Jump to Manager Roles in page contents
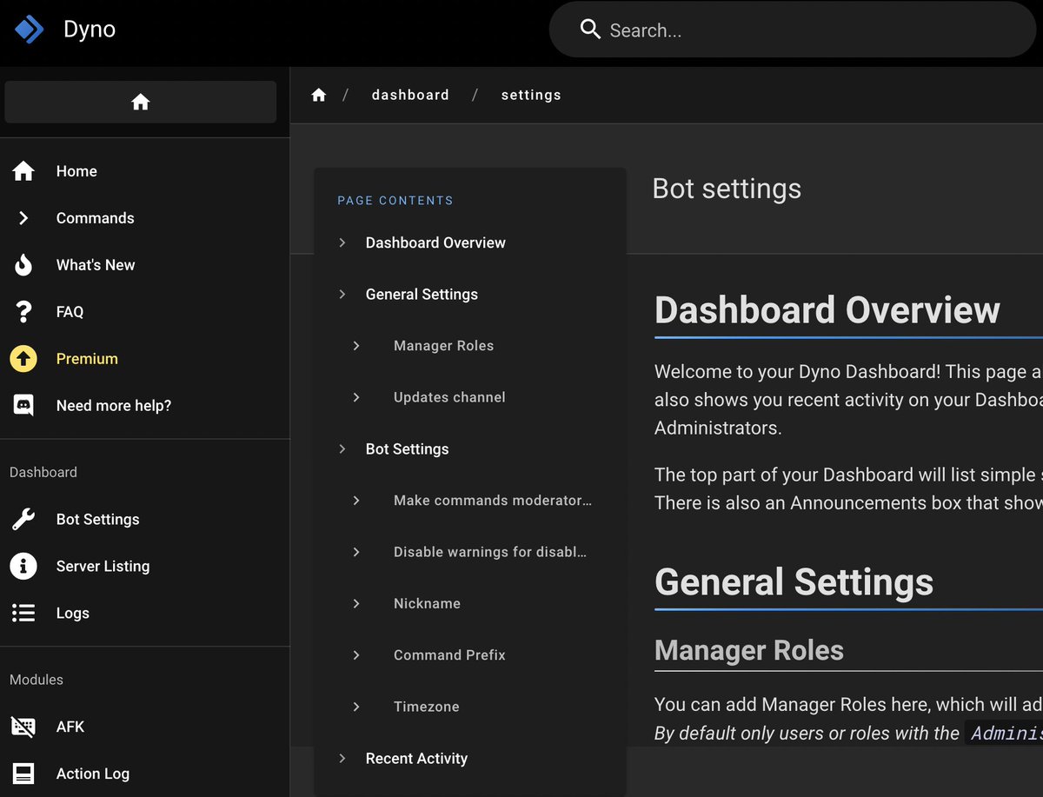 (x=443, y=346)
